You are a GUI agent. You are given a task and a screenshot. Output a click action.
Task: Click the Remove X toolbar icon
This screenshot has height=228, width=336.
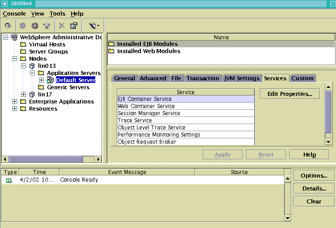(x=62, y=25)
